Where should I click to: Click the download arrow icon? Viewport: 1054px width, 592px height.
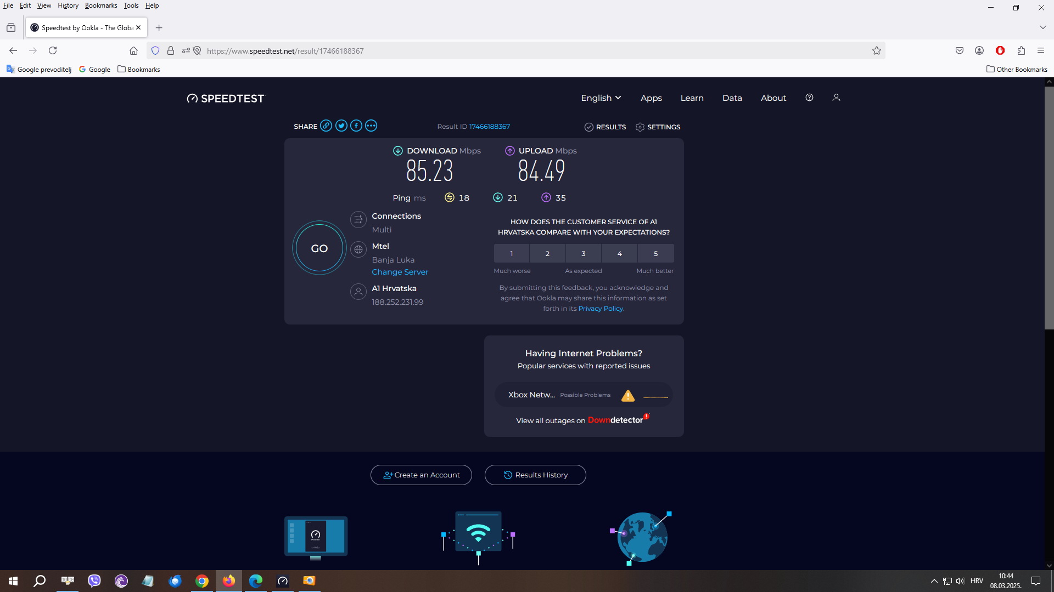click(x=398, y=151)
